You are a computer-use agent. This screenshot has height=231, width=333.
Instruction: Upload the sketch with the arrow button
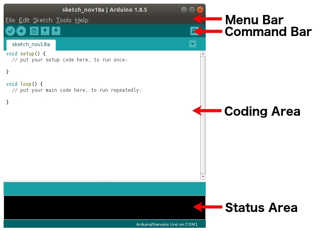[x=21, y=31]
